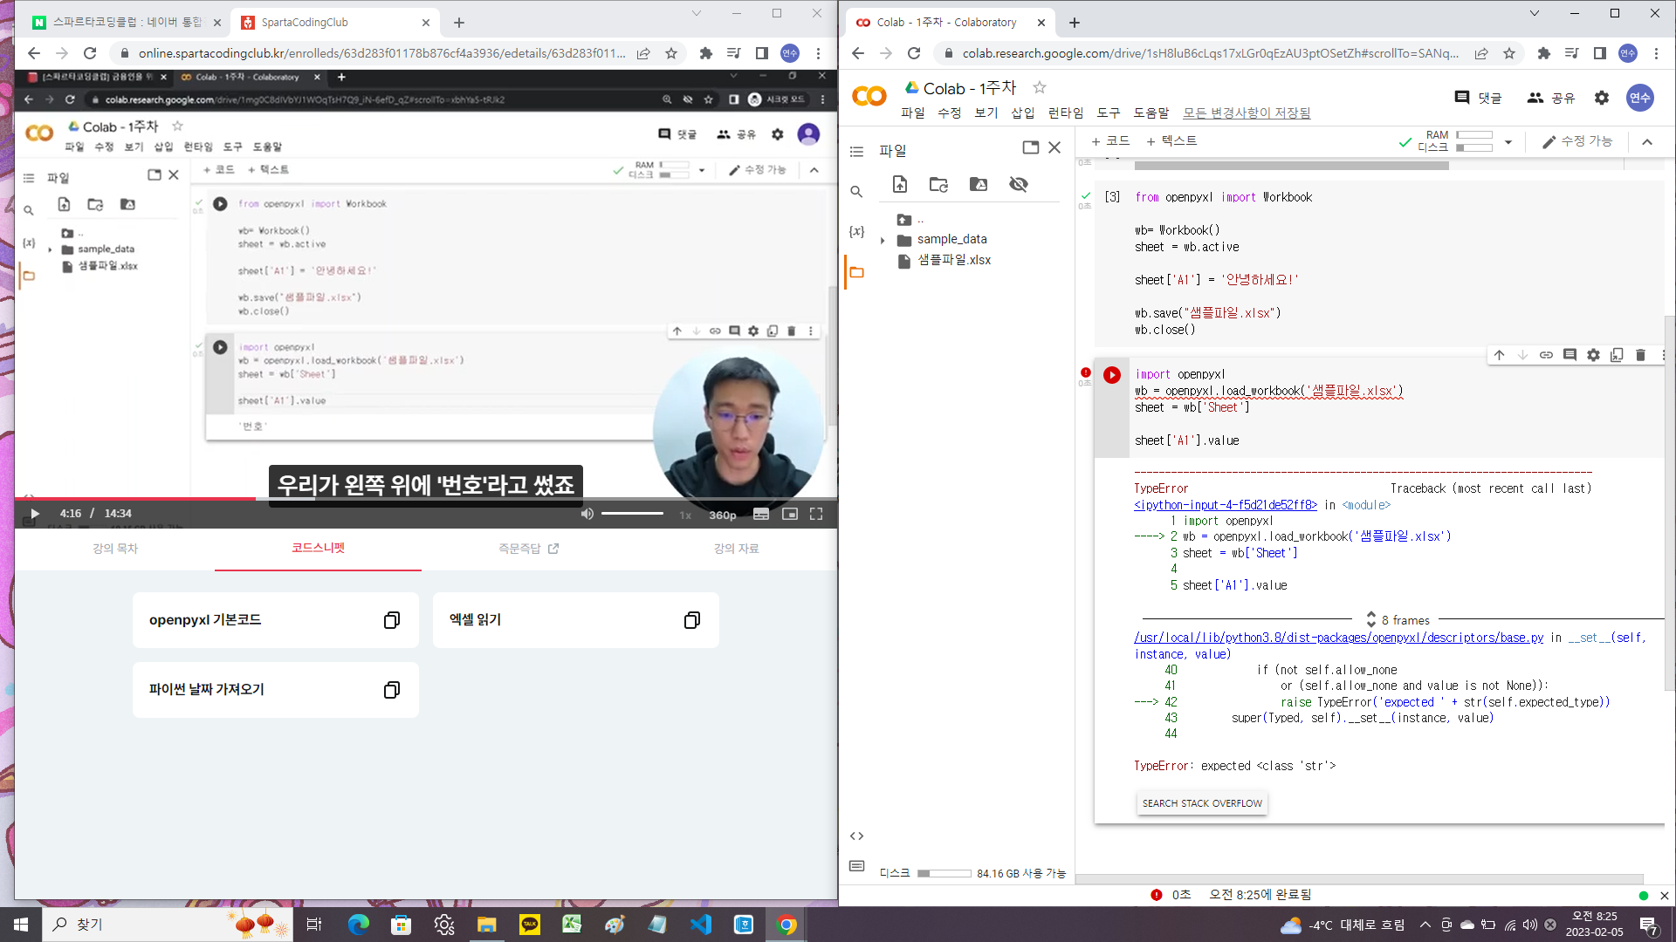Screen dimensions: 1676x942
Task: Open 수정 가능 editing mode dropdown
Action: pyautogui.click(x=1576, y=141)
